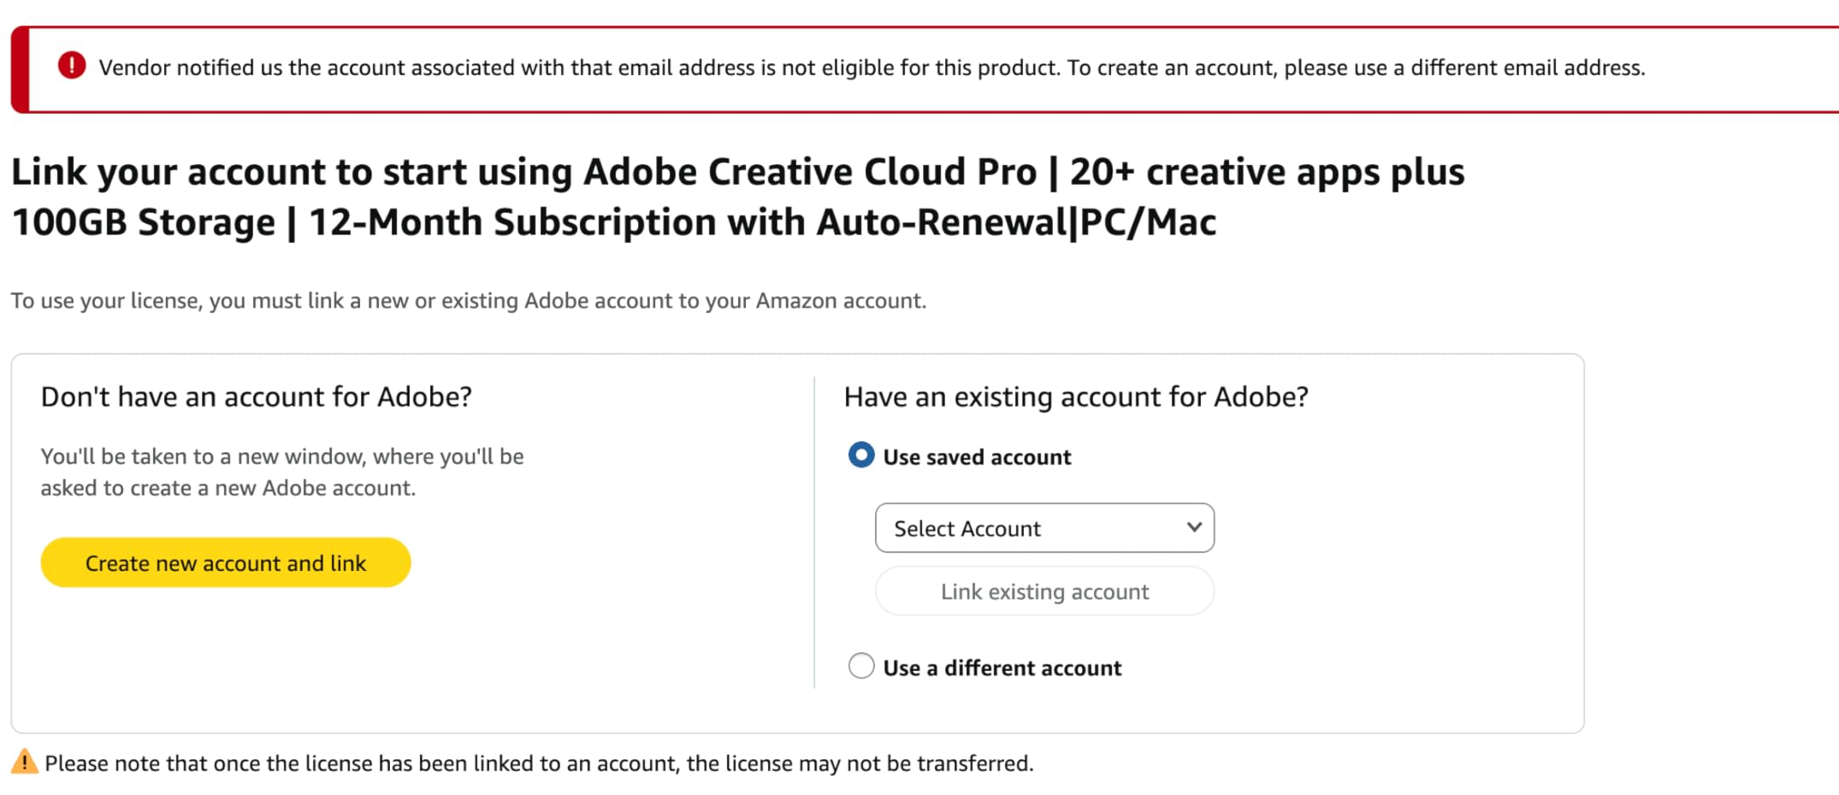Viewport: 1839px width, 795px height.
Task: Click the exclamation symbol inside the error banner
Action: [x=72, y=67]
